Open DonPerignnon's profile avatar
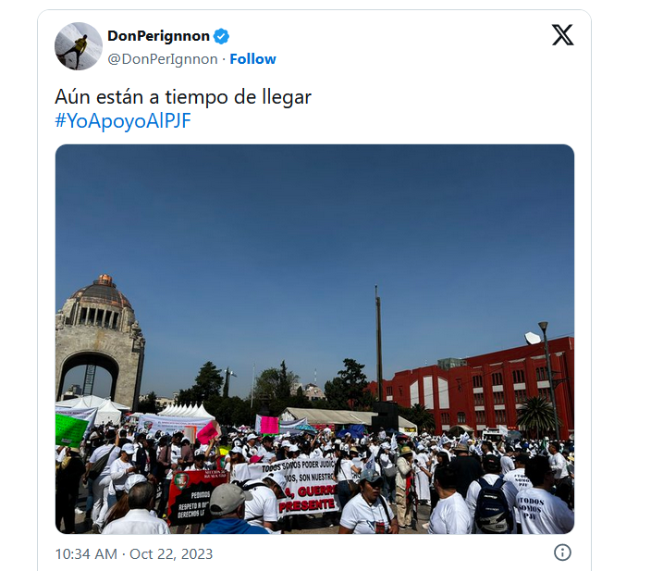 click(79, 46)
